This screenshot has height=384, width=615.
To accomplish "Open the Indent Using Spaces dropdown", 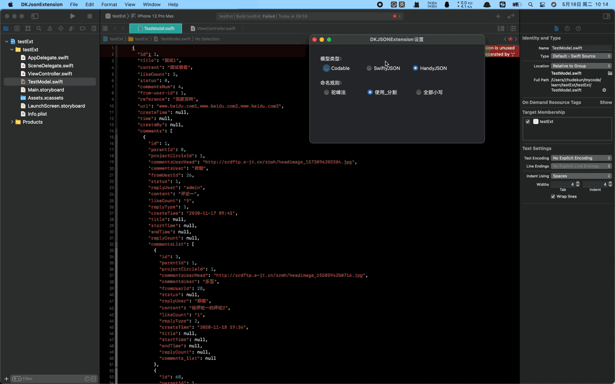I will pyautogui.click(x=582, y=176).
